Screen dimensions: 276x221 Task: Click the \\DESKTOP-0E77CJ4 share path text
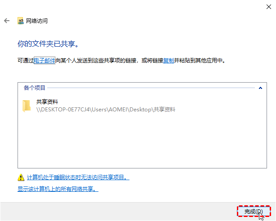pyautogui.click(x=106, y=110)
